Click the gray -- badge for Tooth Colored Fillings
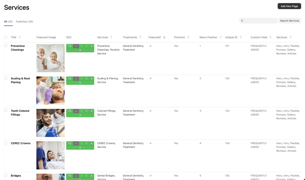This screenshot has height=180, width=305. click(x=76, y=111)
